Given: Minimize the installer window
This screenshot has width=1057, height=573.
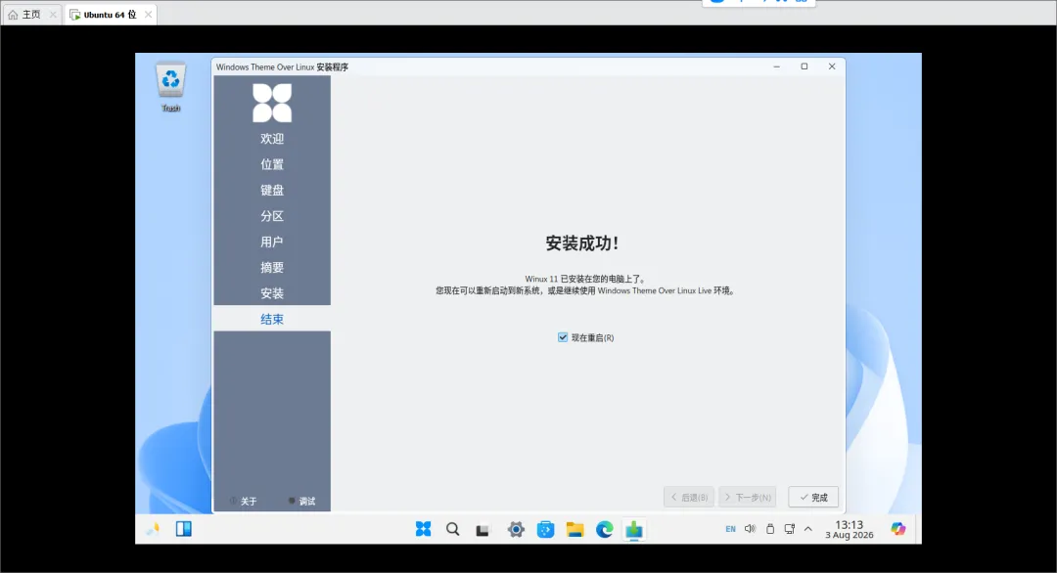Looking at the screenshot, I should click(776, 66).
